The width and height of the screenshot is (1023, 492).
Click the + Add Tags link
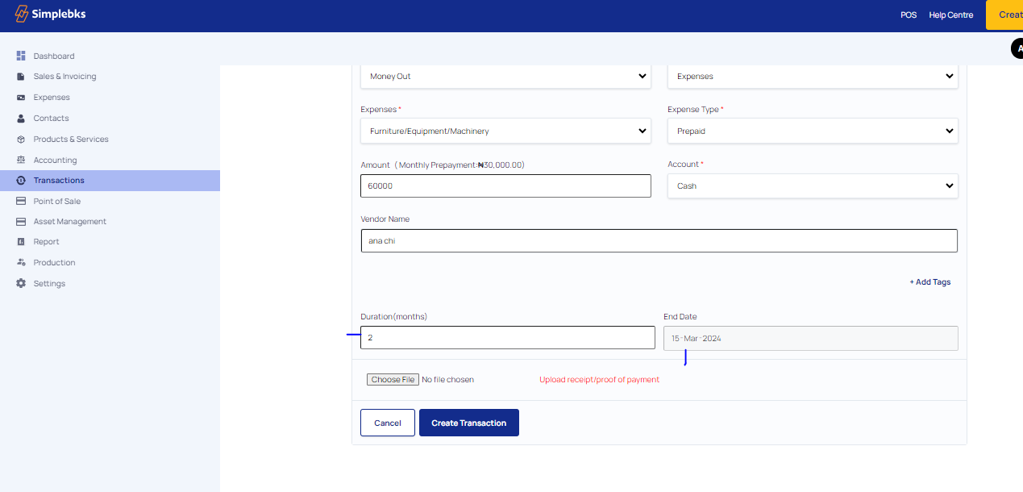(930, 282)
